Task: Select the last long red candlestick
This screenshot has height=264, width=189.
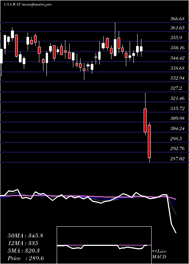Action: [x=149, y=141]
